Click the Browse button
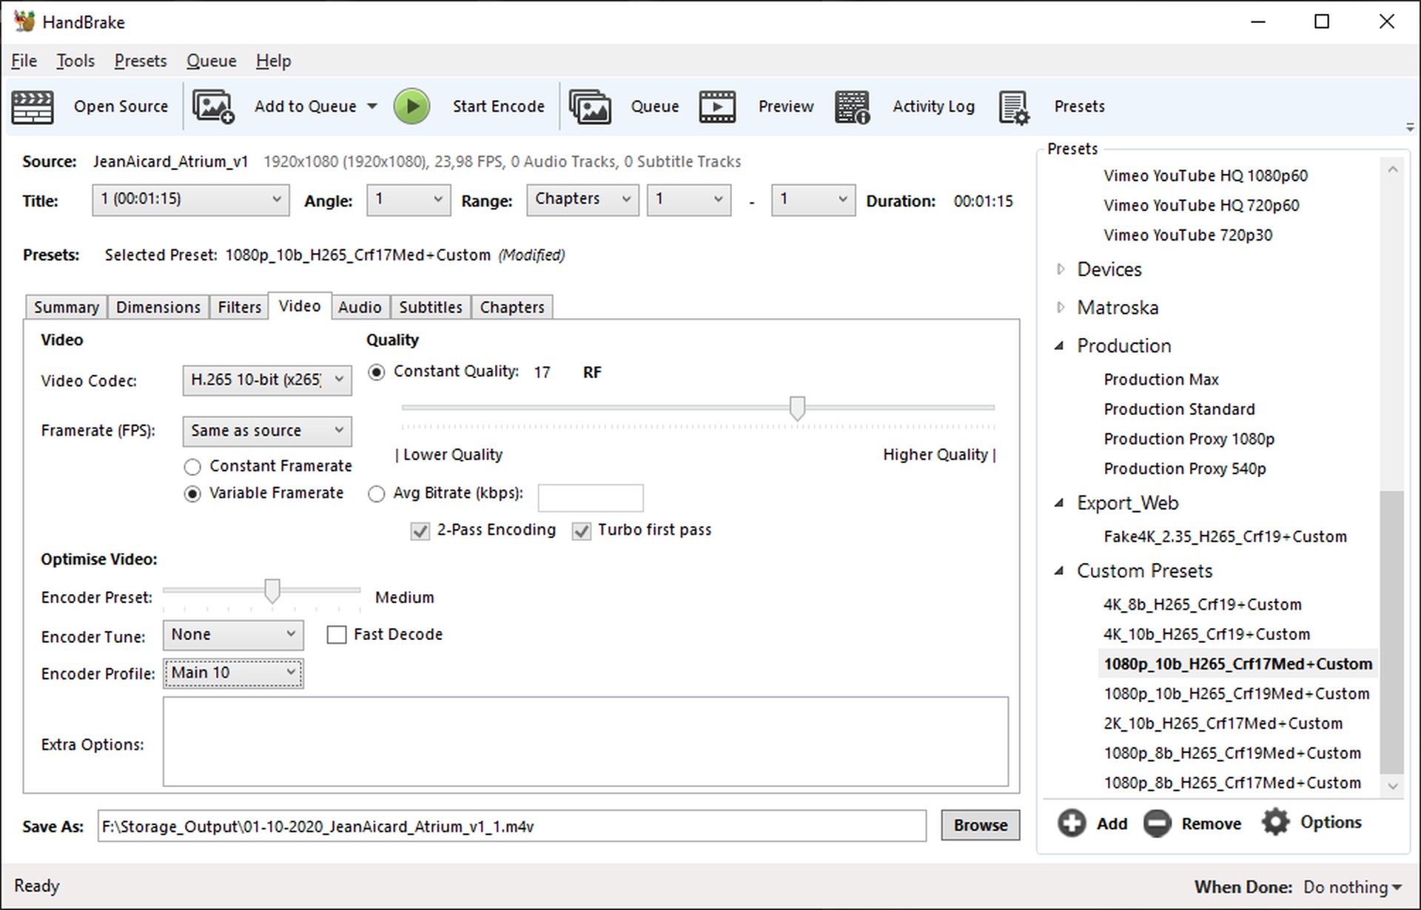 click(x=980, y=825)
